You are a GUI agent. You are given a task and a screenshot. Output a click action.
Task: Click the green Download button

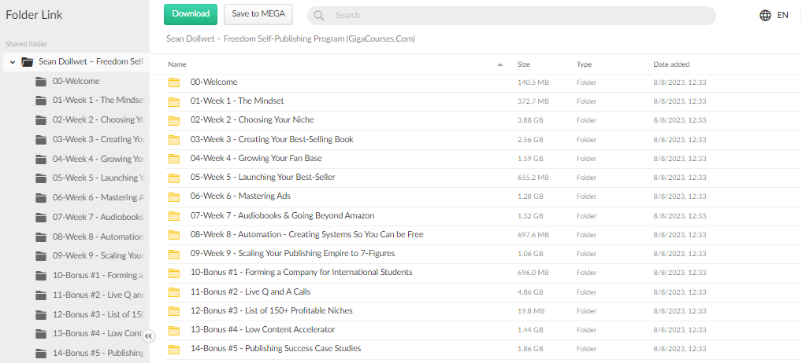191,14
